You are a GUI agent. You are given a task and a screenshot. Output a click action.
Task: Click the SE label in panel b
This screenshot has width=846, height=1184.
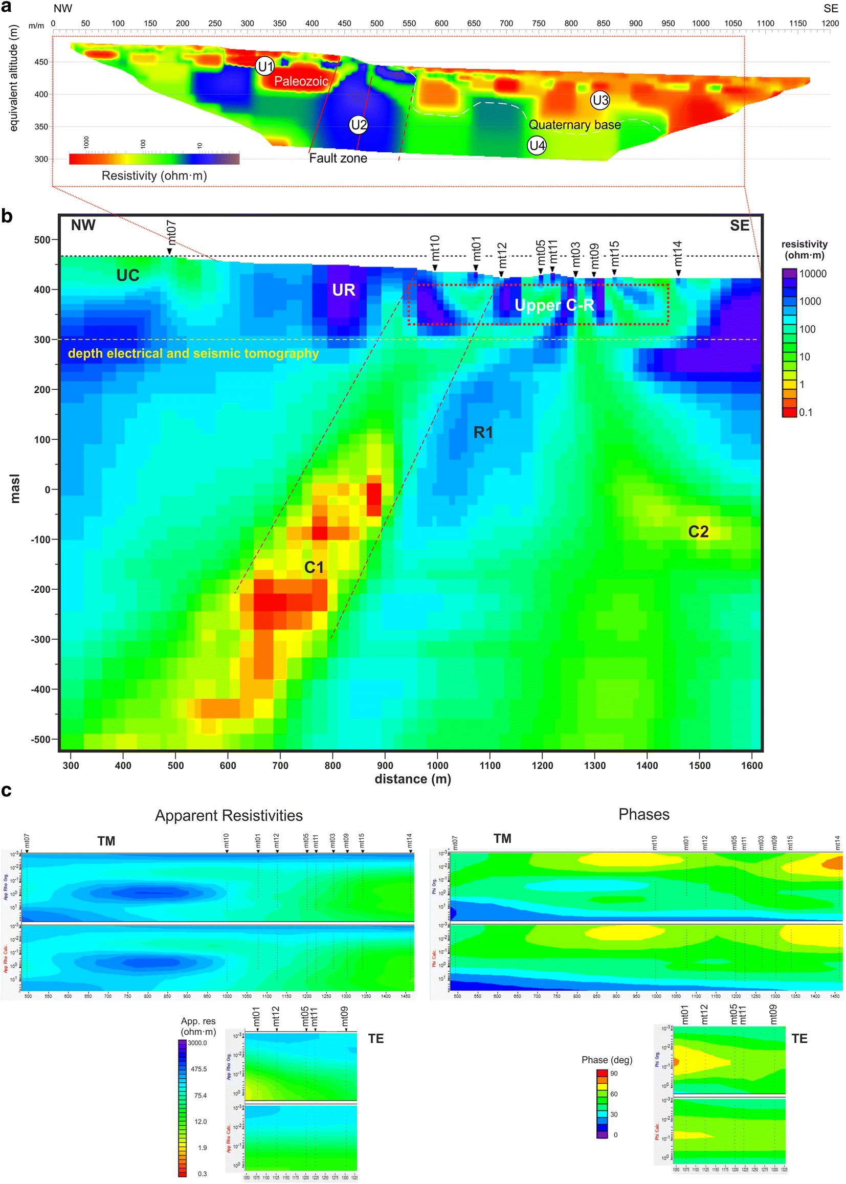point(739,226)
